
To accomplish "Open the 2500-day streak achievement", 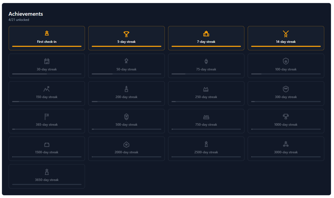I will click(x=206, y=148).
